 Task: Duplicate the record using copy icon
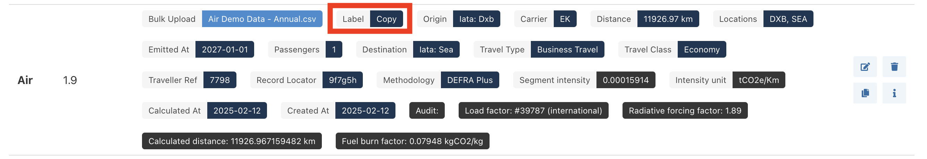tap(865, 93)
